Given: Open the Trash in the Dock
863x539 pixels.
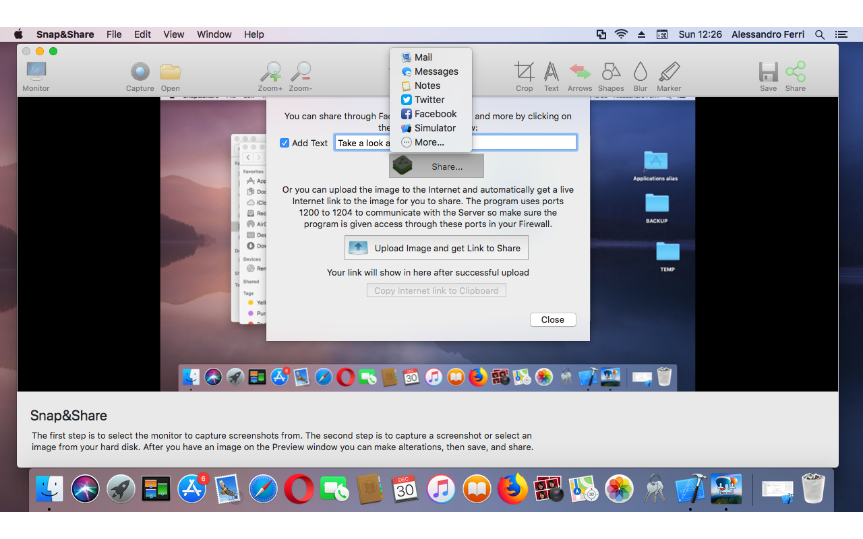Looking at the screenshot, I should click(x=814, y=489).
